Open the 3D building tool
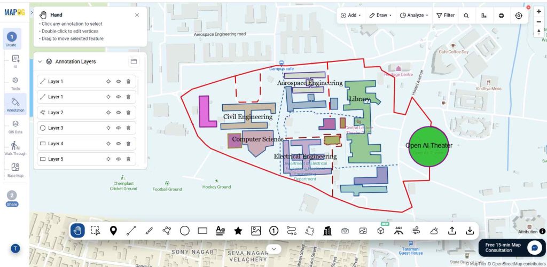This screenshot has width=547, height=267. click(x=380, y=231)
